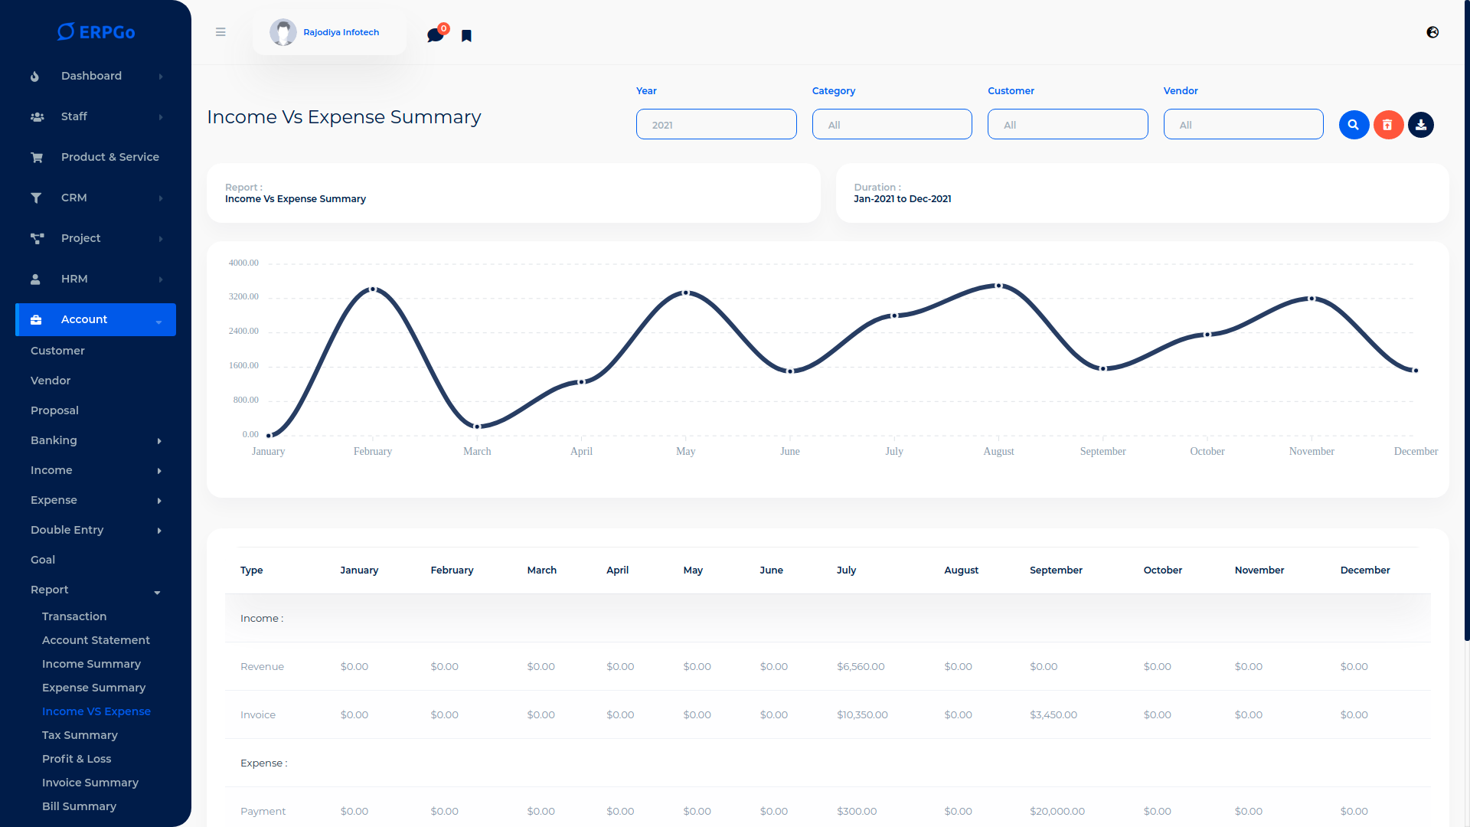The width and height of the screenshot is (1470, 827).
Task: Click the ERPGo logo
Action: 96,32
